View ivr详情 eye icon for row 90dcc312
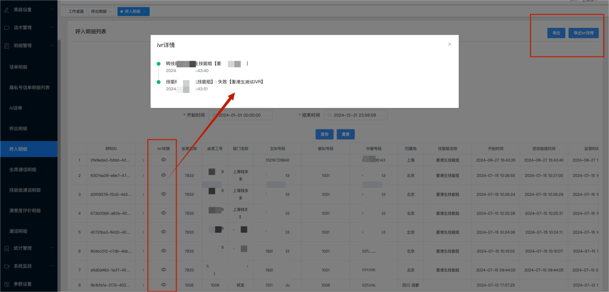Screen dimensions: 609x292 (x=163, y=251)
